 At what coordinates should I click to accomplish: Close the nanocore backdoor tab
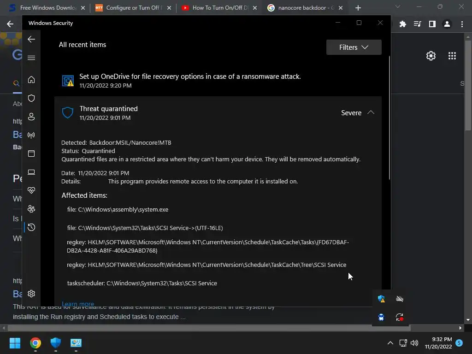pyautogui.click(x=341, y=8)
